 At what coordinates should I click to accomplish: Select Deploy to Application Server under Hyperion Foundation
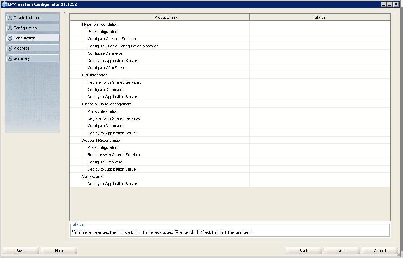(230, 61)
